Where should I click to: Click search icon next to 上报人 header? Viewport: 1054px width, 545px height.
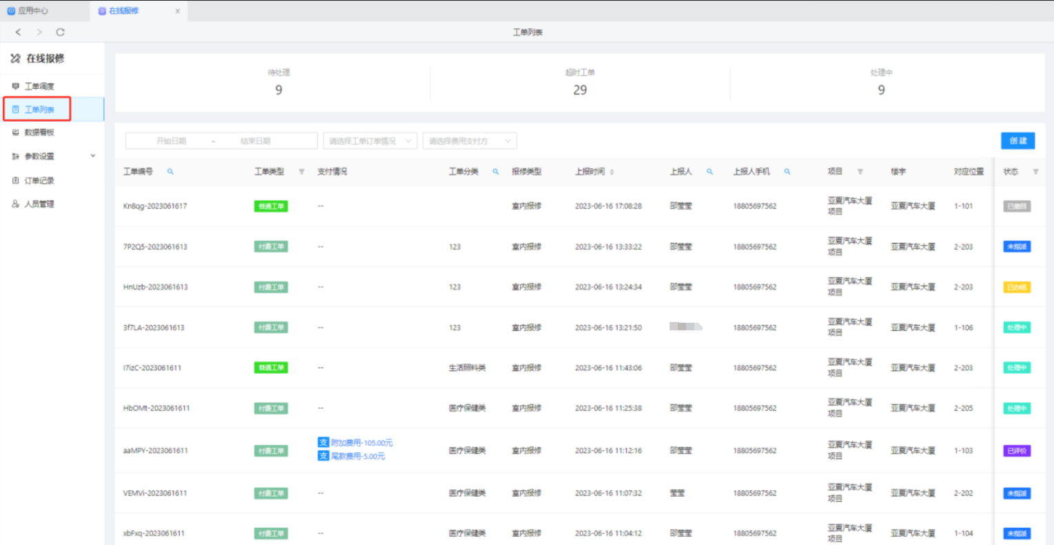point(710,172)
